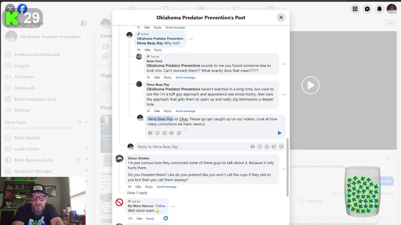
Task: Follow No More Nonces
Action: click(160, 206)
